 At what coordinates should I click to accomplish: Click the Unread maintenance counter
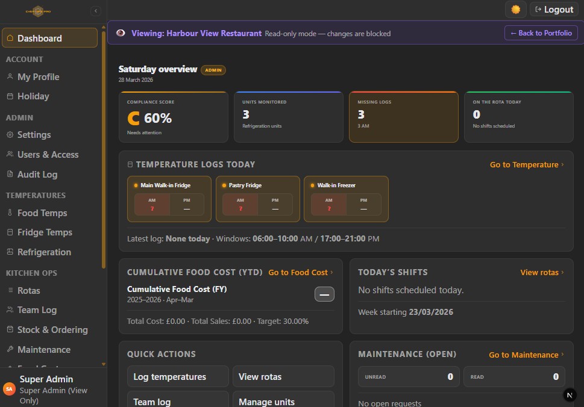pos(409,376)
